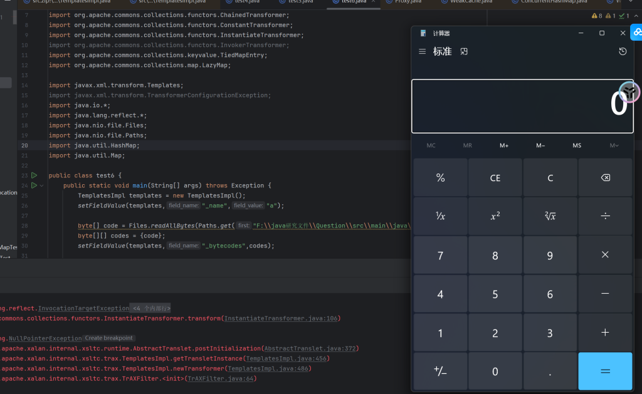Run class test6 using gutter arrow
This screenshot has height=394, width=642.
click(34, 175)
